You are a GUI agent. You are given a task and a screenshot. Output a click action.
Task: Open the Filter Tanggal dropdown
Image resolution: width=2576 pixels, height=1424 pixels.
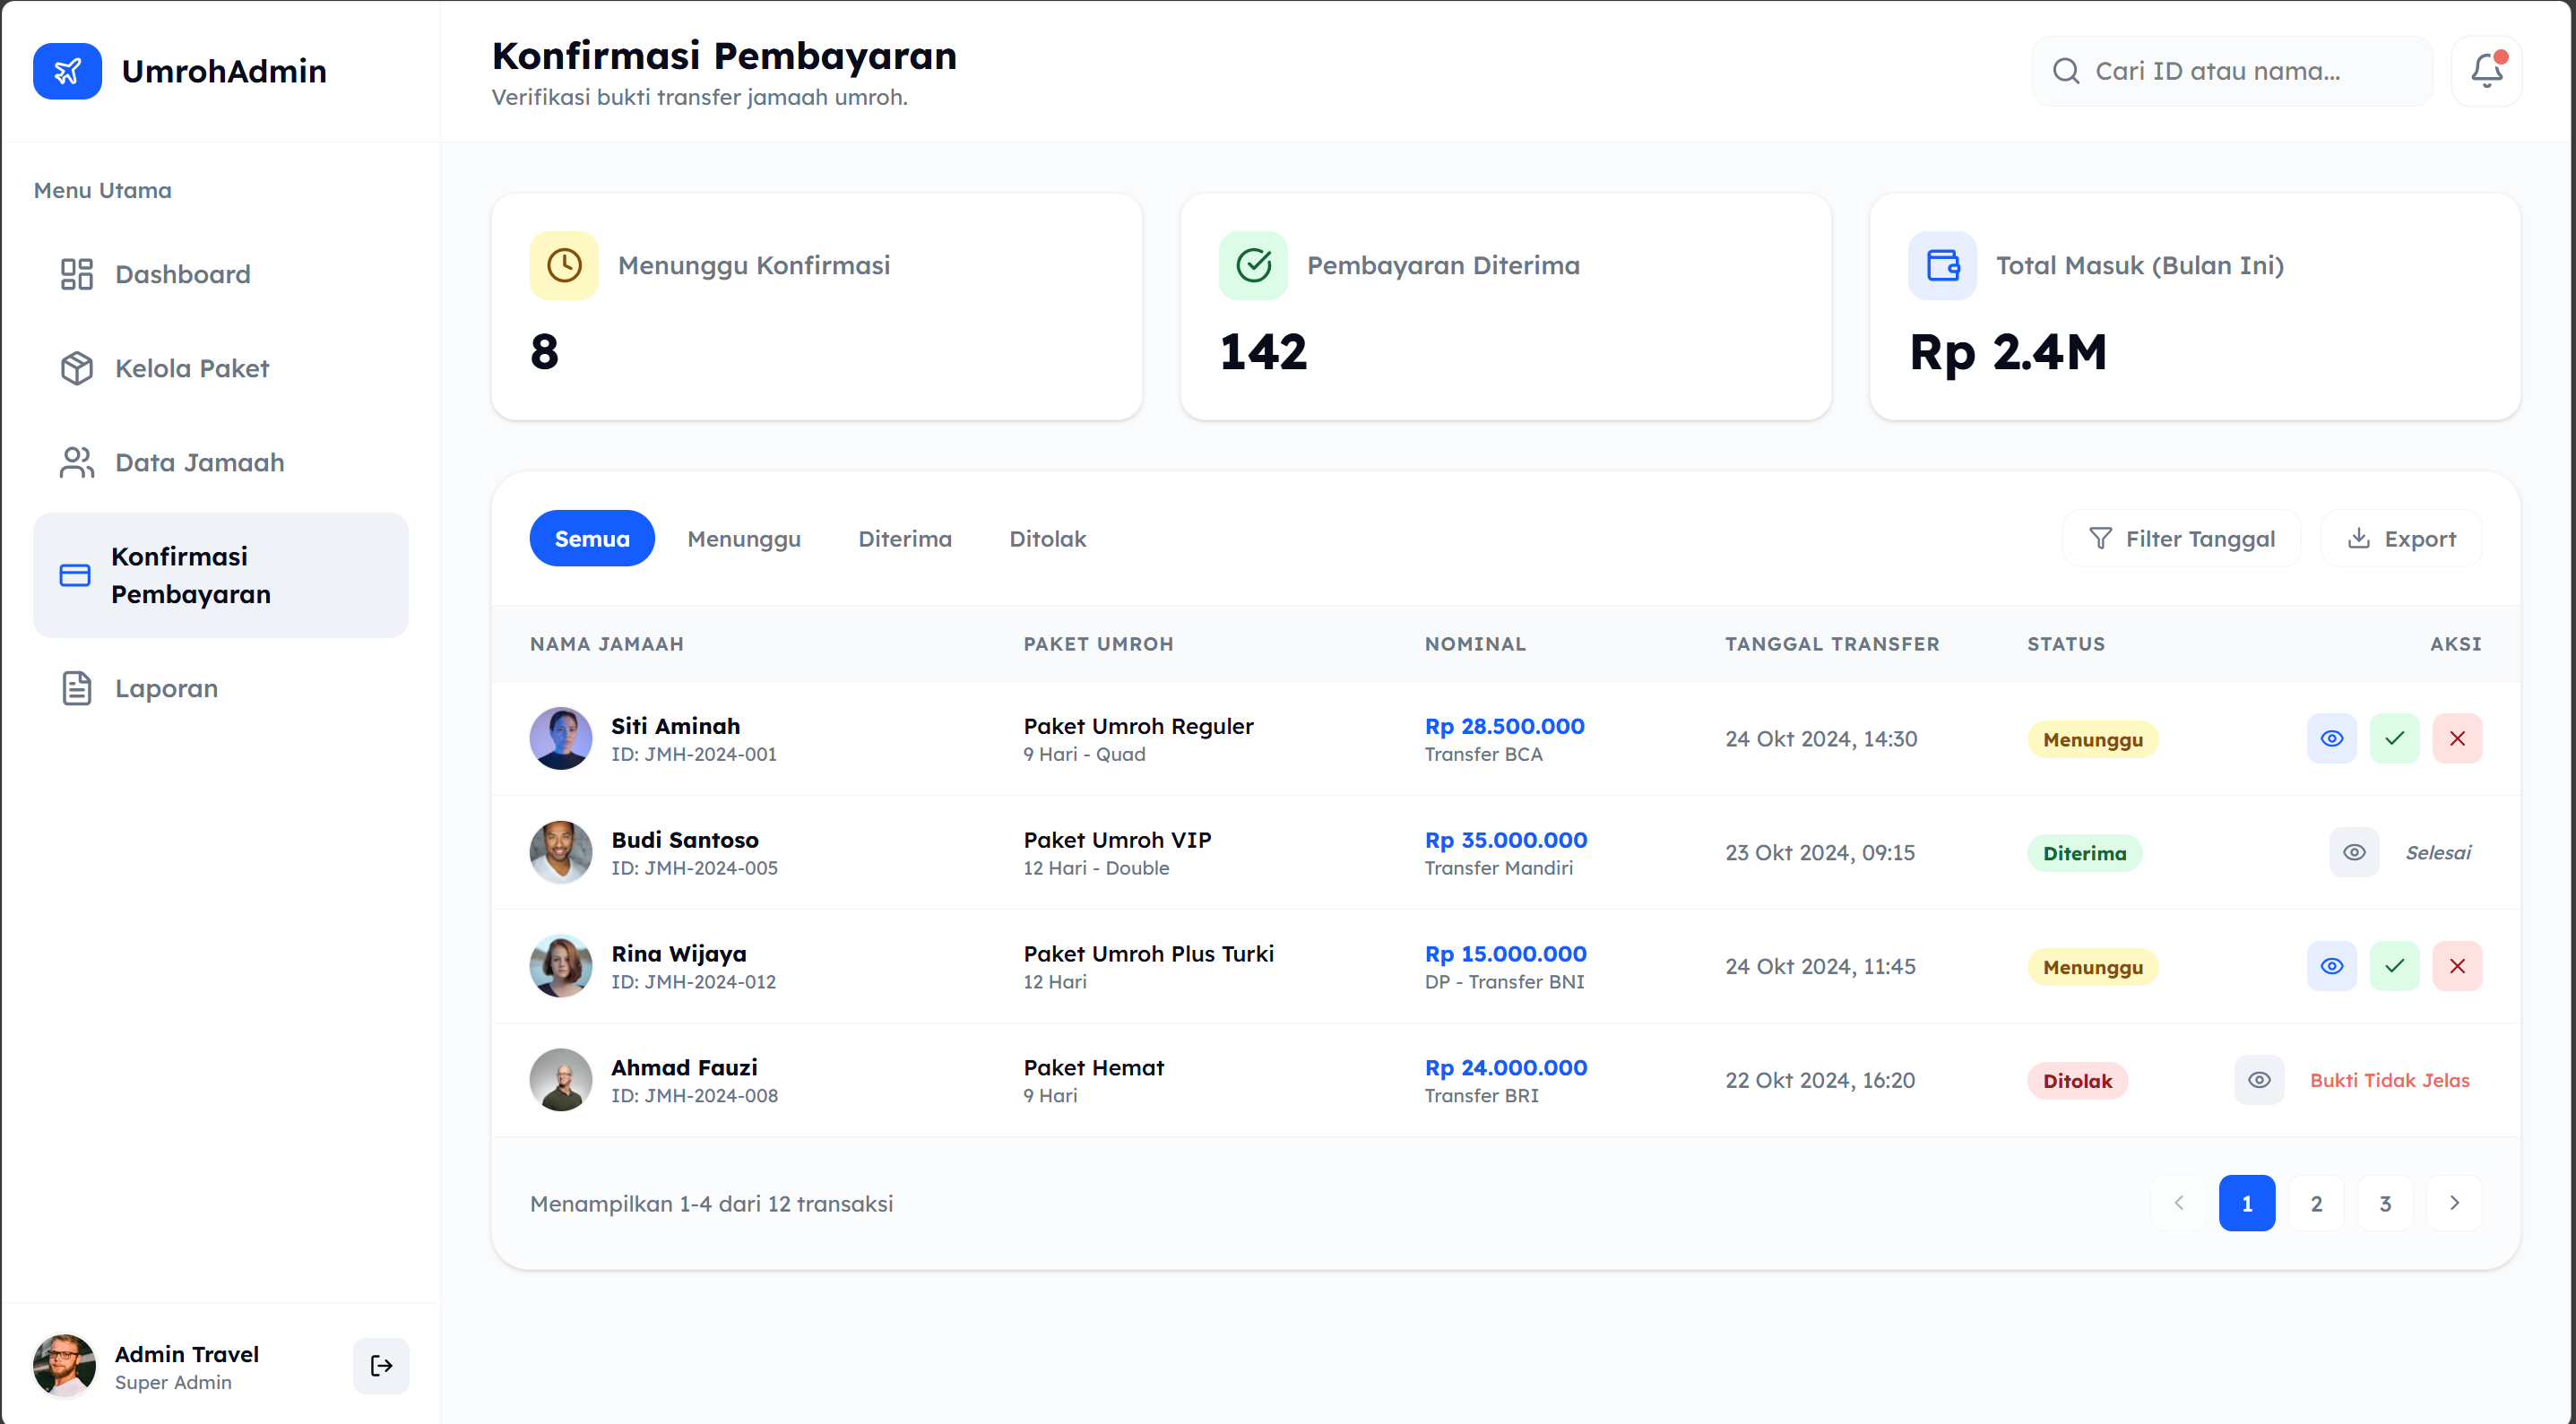(x=2181, y=539)
